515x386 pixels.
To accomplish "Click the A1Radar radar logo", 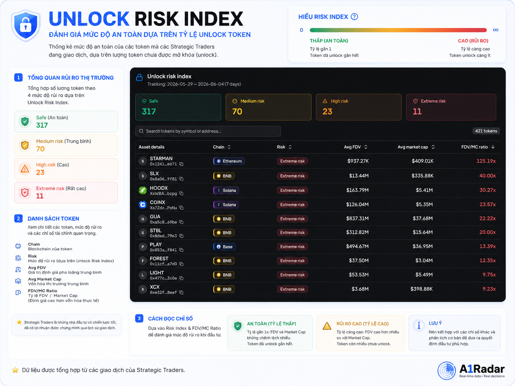I will point(447,371).
